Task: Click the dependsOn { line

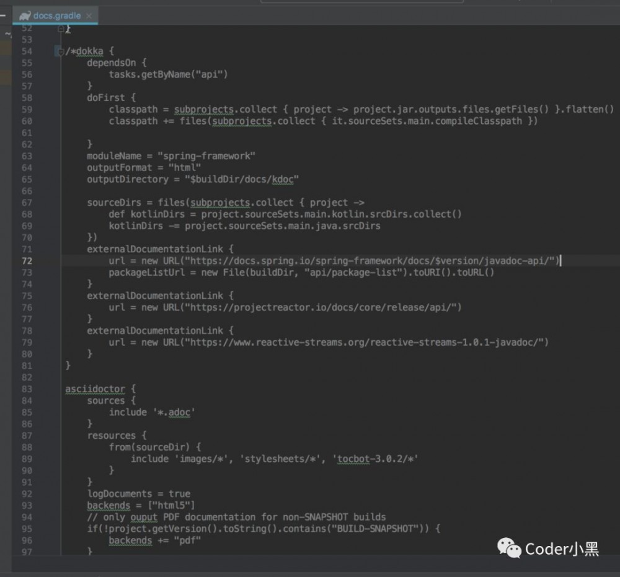Action: pyautogui.click(x=117, y=63)
